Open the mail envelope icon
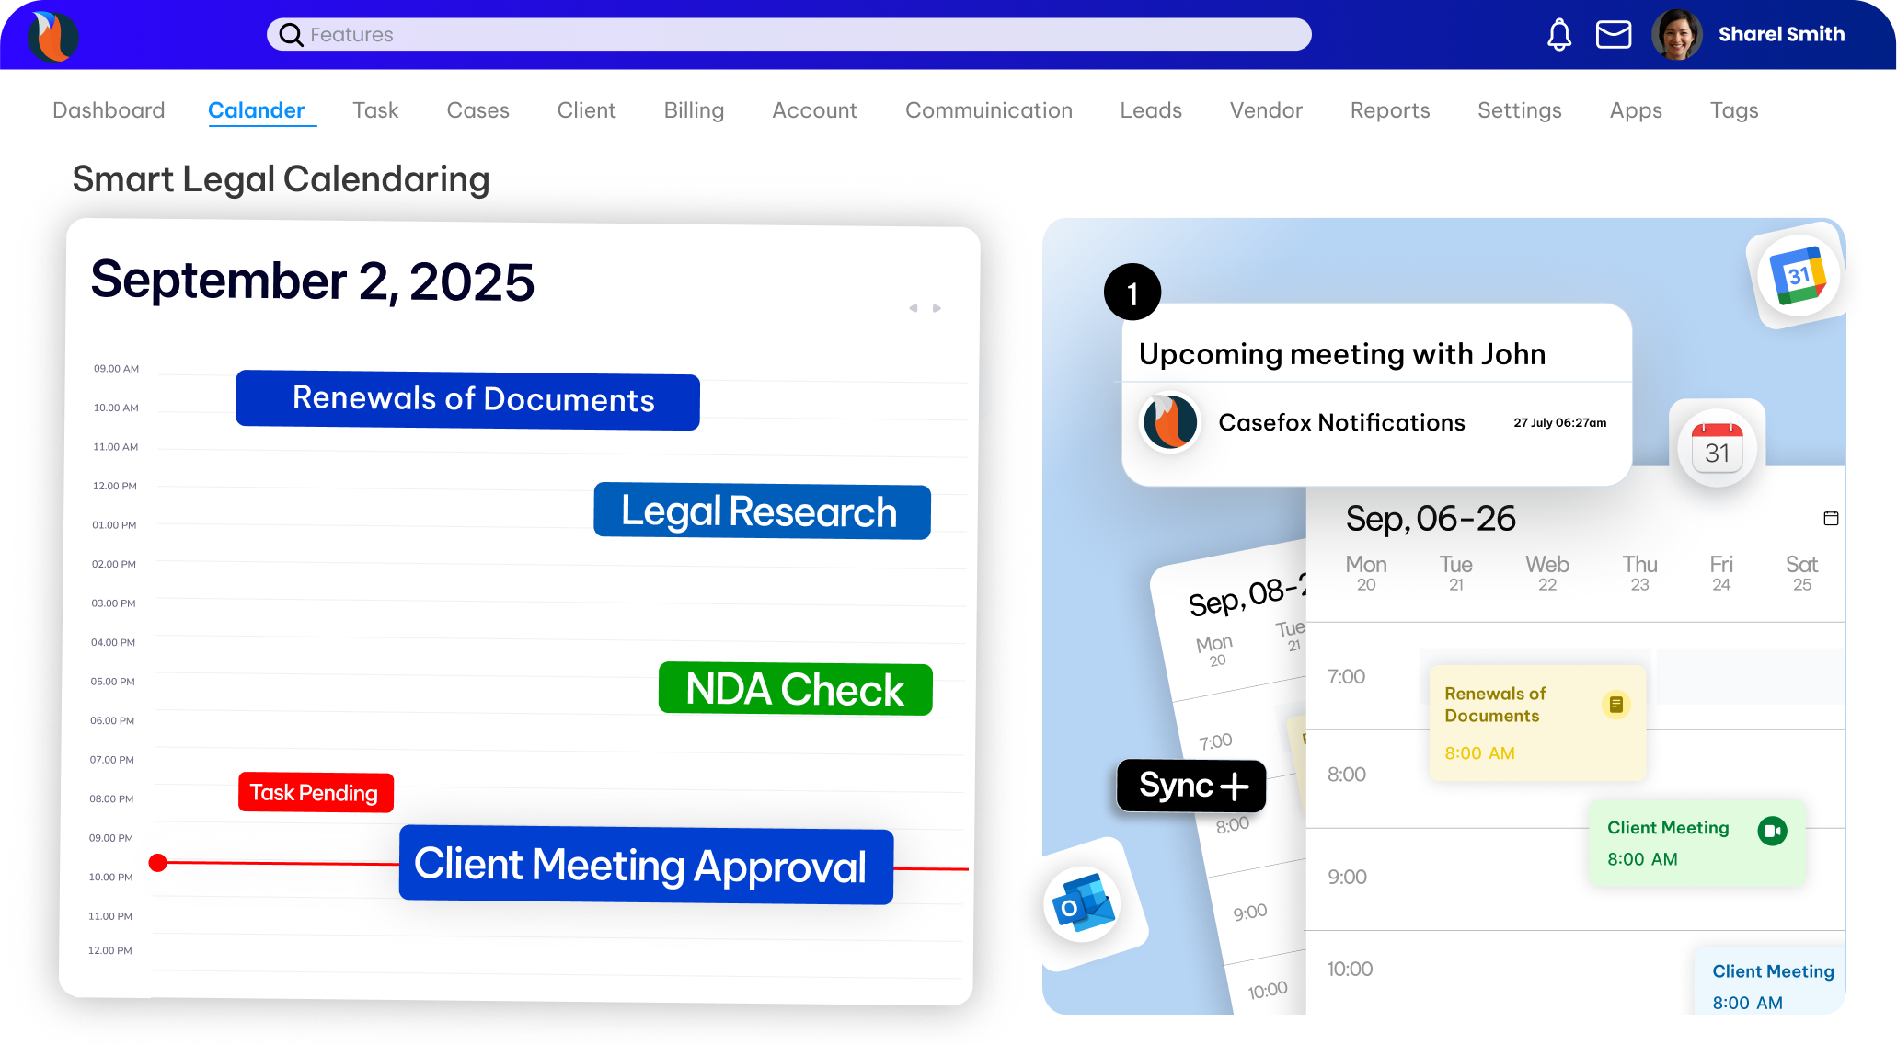 coord(1613,35)
